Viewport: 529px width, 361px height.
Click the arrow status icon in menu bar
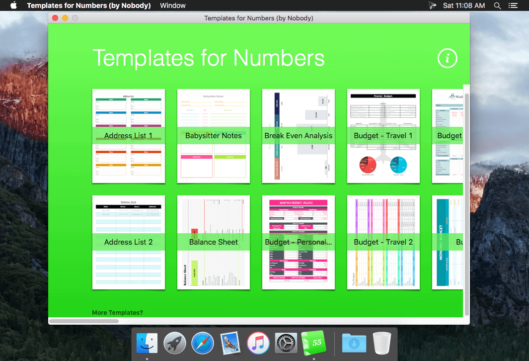click(432, 5)
